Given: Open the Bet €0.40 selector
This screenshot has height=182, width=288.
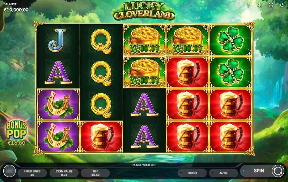Looking at the screenshot, I should tap(95, 173).
